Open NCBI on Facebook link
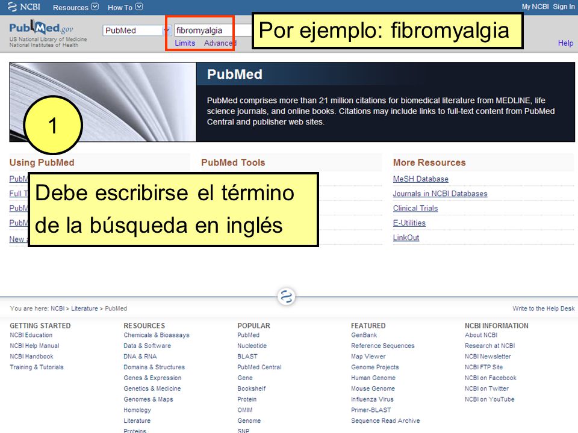Viewport: 578px width, 433px height. (x=490, y=378)
